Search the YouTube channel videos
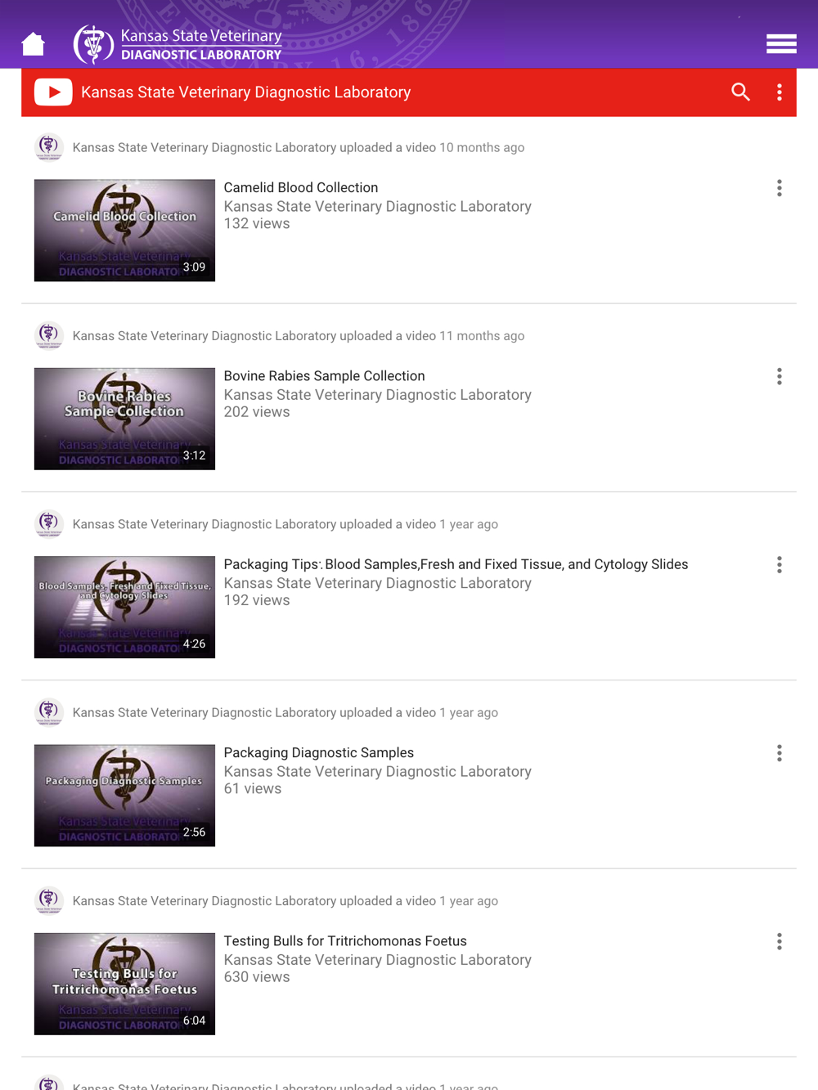This screenshot has width=818, height=1090. (x=740, y=92)
